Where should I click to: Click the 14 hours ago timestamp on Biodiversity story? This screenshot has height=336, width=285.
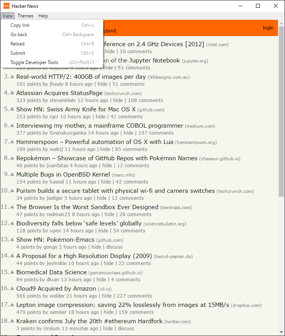(78, 230)
